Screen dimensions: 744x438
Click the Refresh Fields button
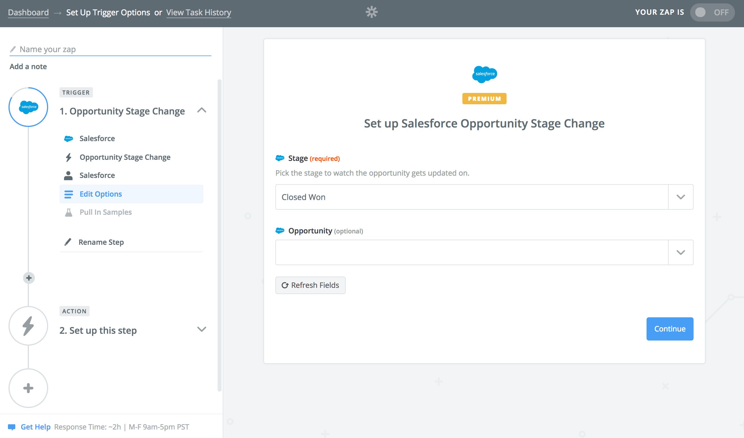click(310, 285)
